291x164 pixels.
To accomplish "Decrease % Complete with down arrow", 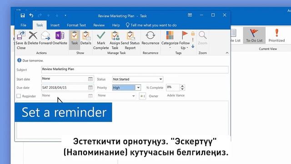I will [x=182, y=89].
